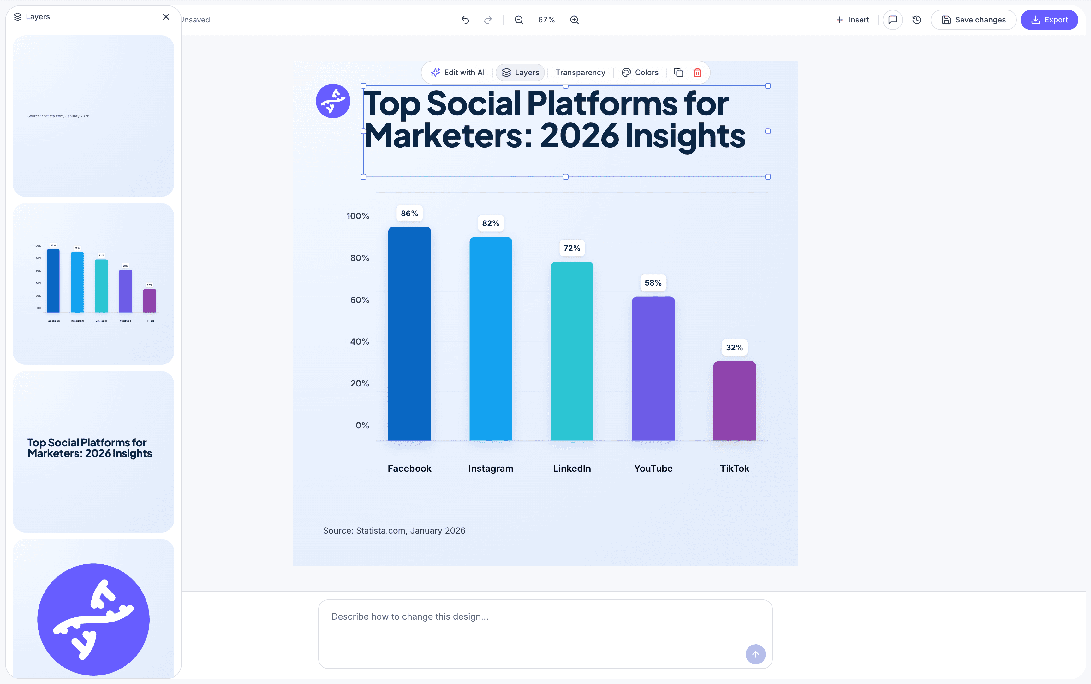1091x684 pixels.
Task: Submit the prompt with arrow button
Action: [x=755, y=654]
